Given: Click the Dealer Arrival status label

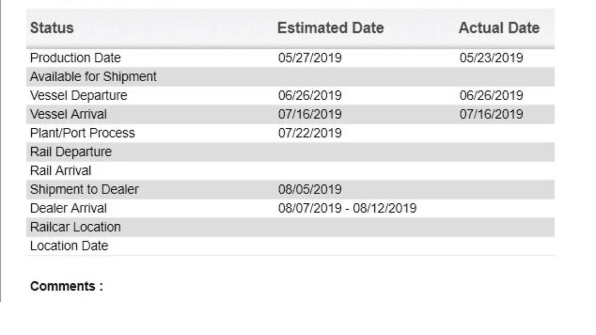Looking at the screenshot, I should (x=68, y=208).
